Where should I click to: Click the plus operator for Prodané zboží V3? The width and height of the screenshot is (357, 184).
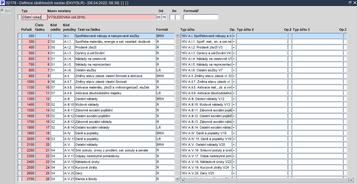click(x=234, y=47)
